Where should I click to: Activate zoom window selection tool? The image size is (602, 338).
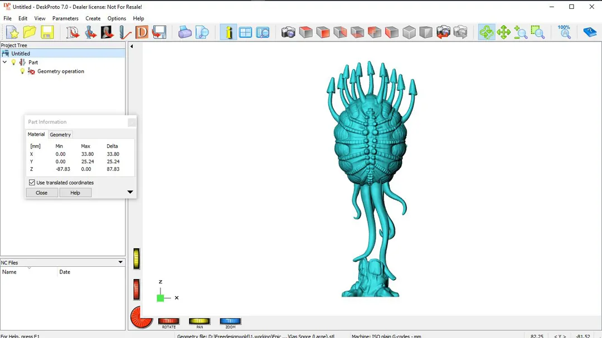[538, 32]
